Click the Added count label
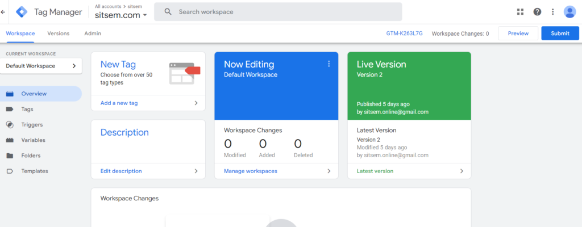 267,155
